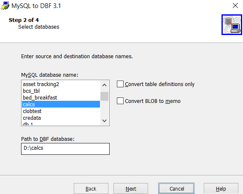
Task: Open Help for this wizard step
Action: click(x=221, y=189)
